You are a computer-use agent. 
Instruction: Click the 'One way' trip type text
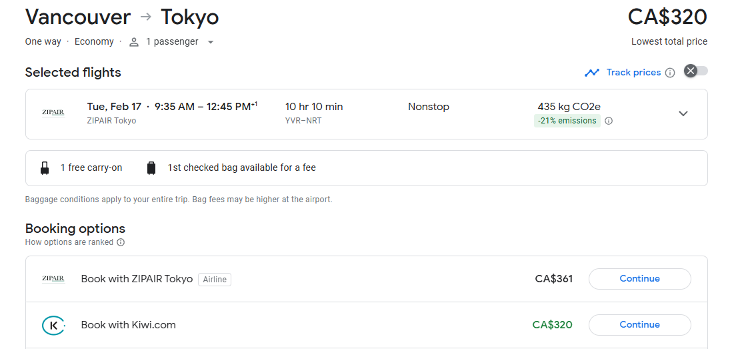(43, 41)
